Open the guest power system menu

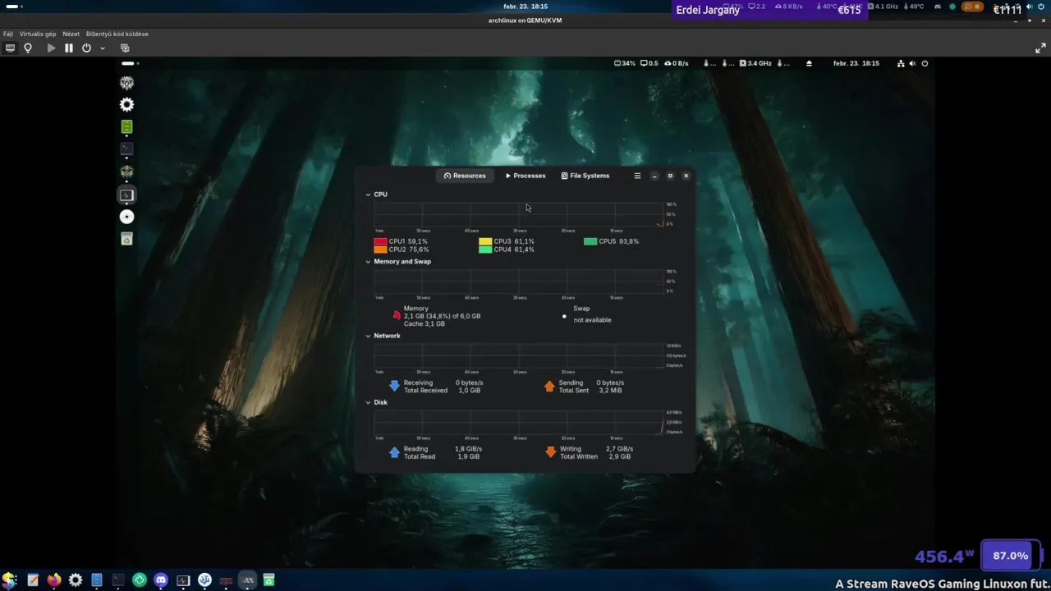click(x=925, y=63)
